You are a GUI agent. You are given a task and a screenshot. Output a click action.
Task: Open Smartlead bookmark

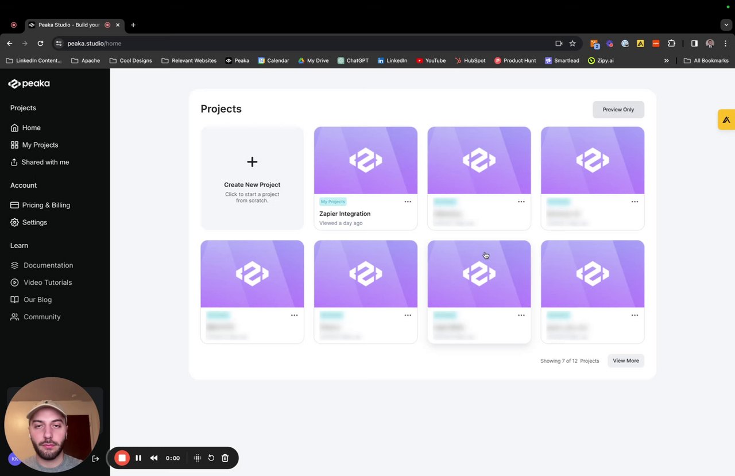(562, 60)
